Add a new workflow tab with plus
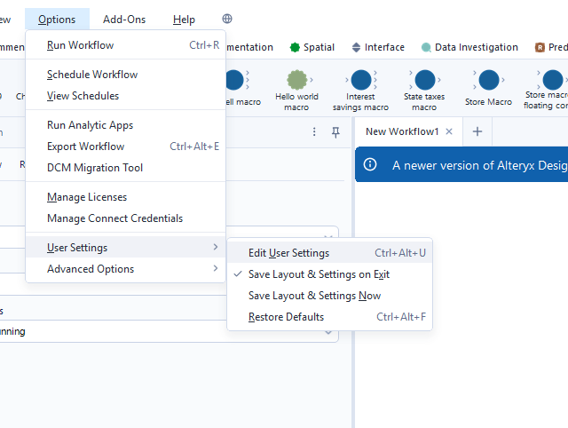This screenshot has height=428, width=568. [x=477, y=131]
